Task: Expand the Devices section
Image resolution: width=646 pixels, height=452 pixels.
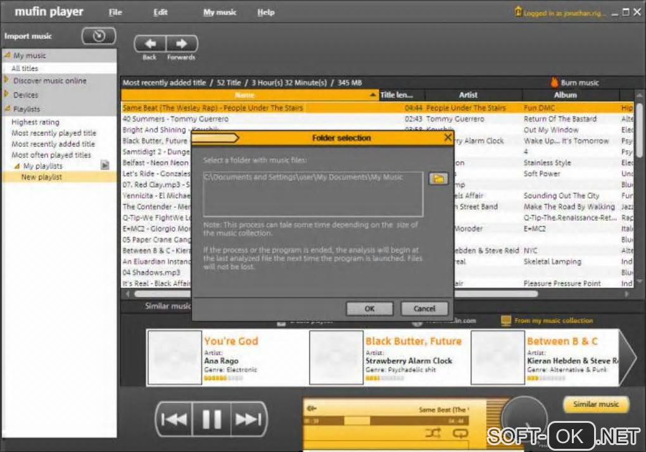Action: (6, 94)
